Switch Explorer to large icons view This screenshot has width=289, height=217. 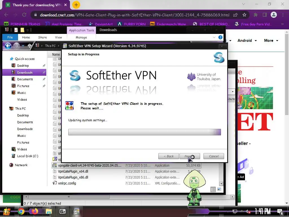(x=219, y=189)
